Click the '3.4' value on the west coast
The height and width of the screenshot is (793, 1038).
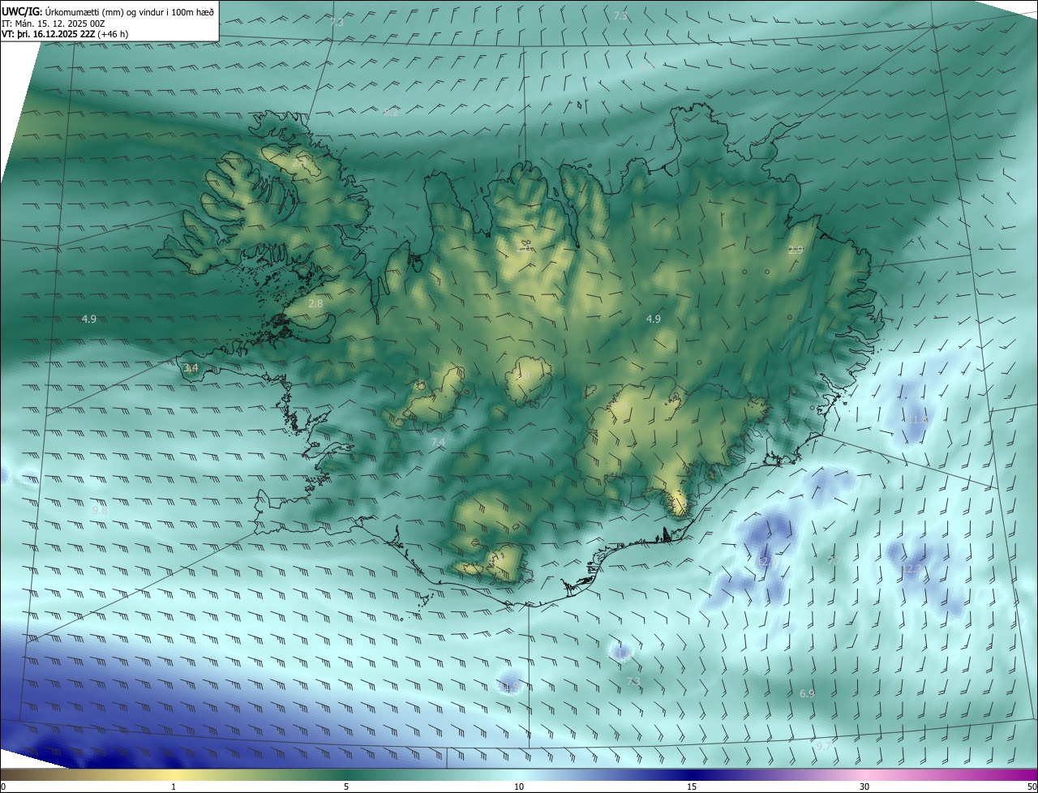[x=191, y=367]
